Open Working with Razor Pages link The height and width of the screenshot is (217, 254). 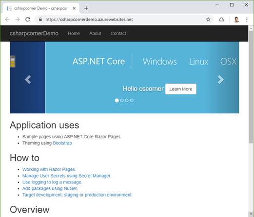click(x=49, y=169)
